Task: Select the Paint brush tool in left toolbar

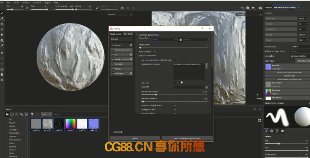Action: [x=2, y=13]
